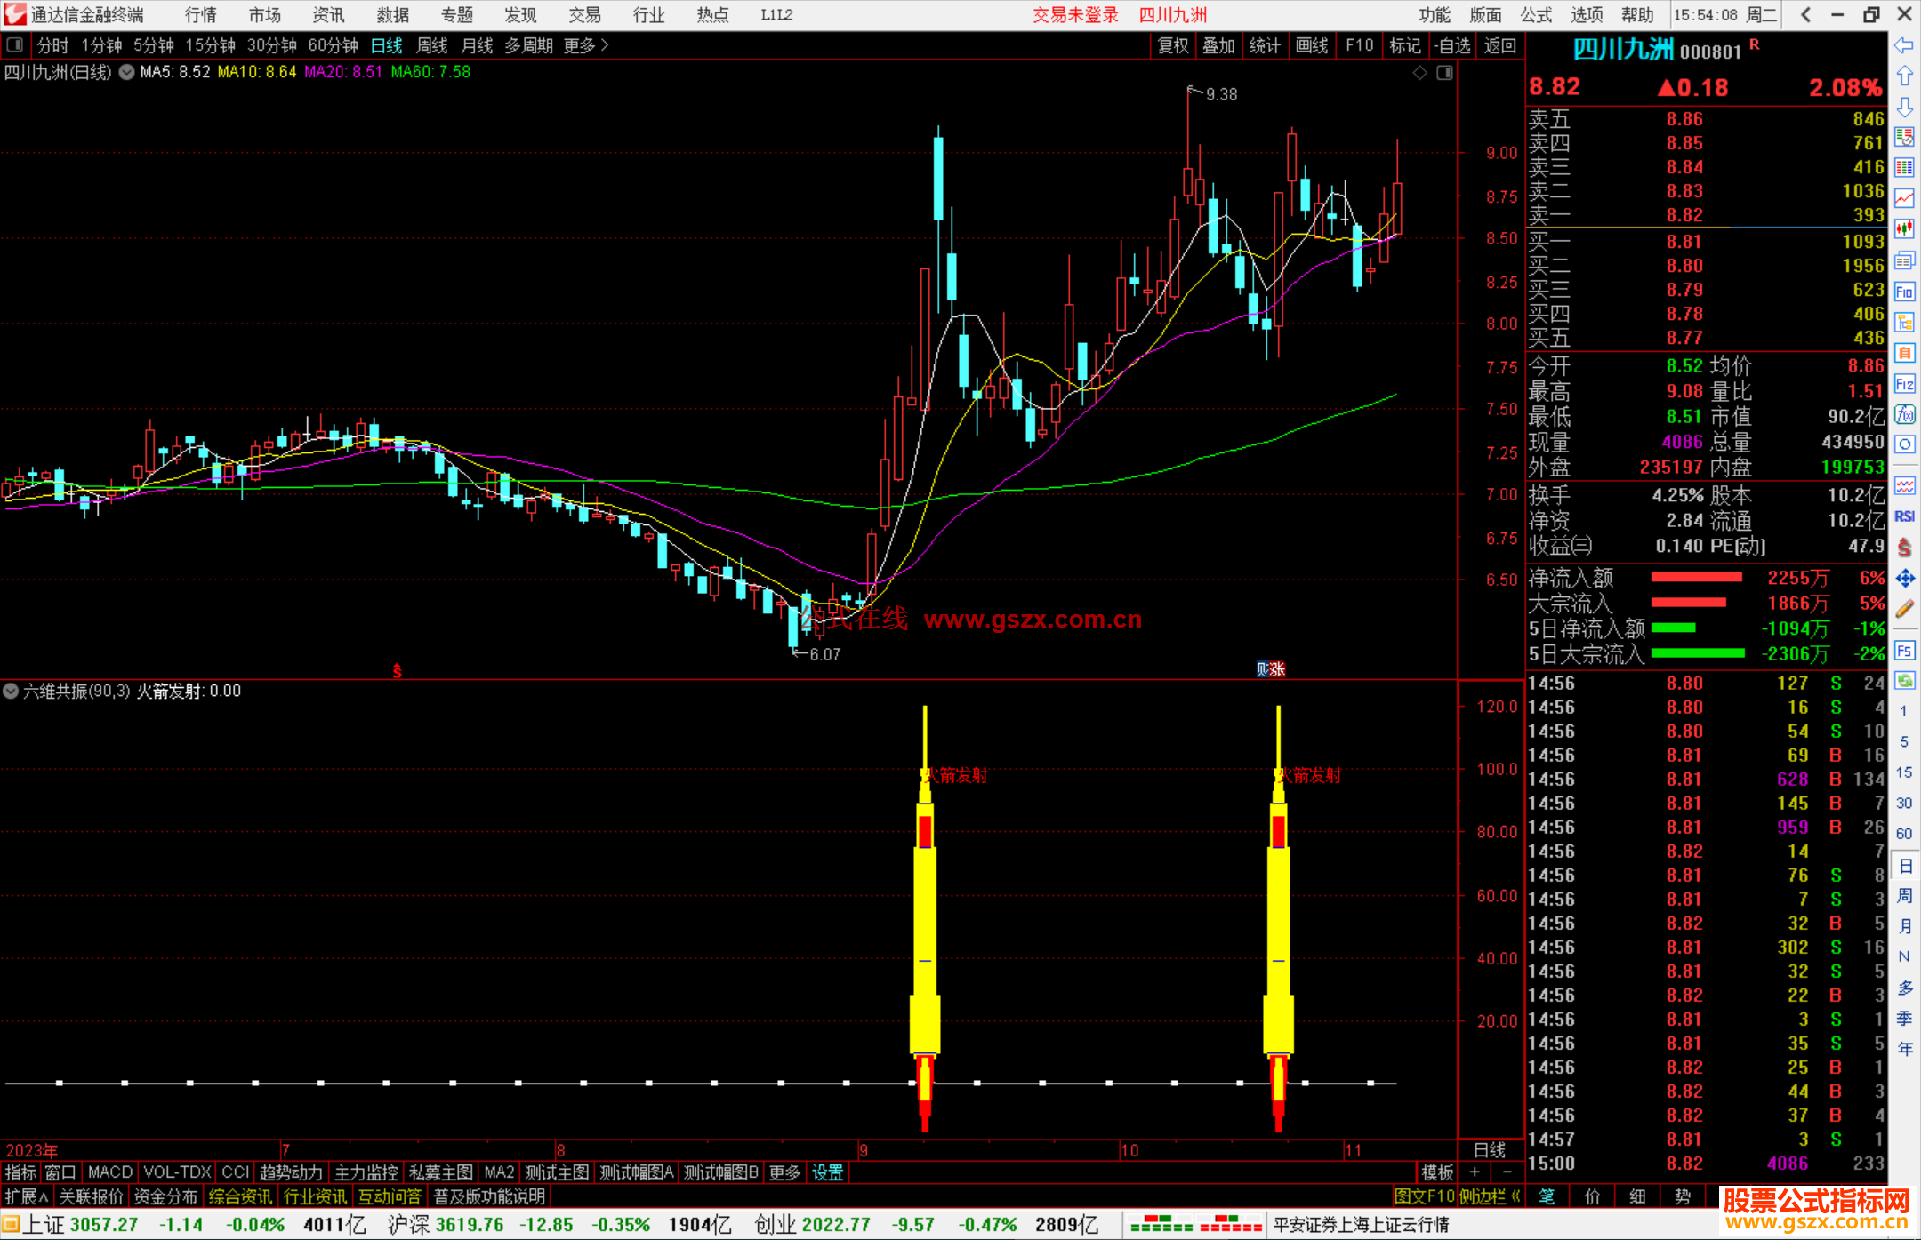The width and height of the screenshot is (1921, 1240).
Task: Select the pencil drawing tool icon
Action: [1904, 609]
